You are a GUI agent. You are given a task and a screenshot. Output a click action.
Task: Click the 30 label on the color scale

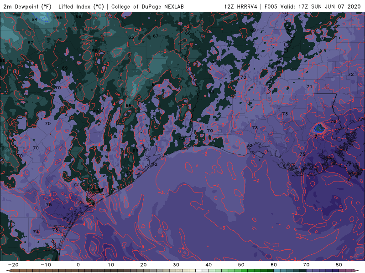[x=176, y=265]
